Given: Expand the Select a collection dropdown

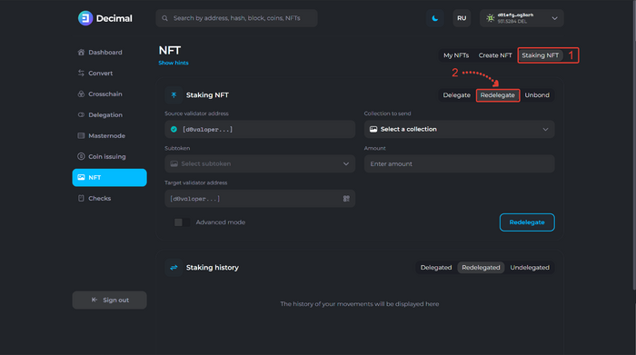Looking at the screenshot, I should click(459, 129).
